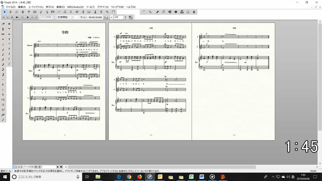322x181 pixels.
Task: Select the Repeat tool icon
Action: (x=83, y=12)
